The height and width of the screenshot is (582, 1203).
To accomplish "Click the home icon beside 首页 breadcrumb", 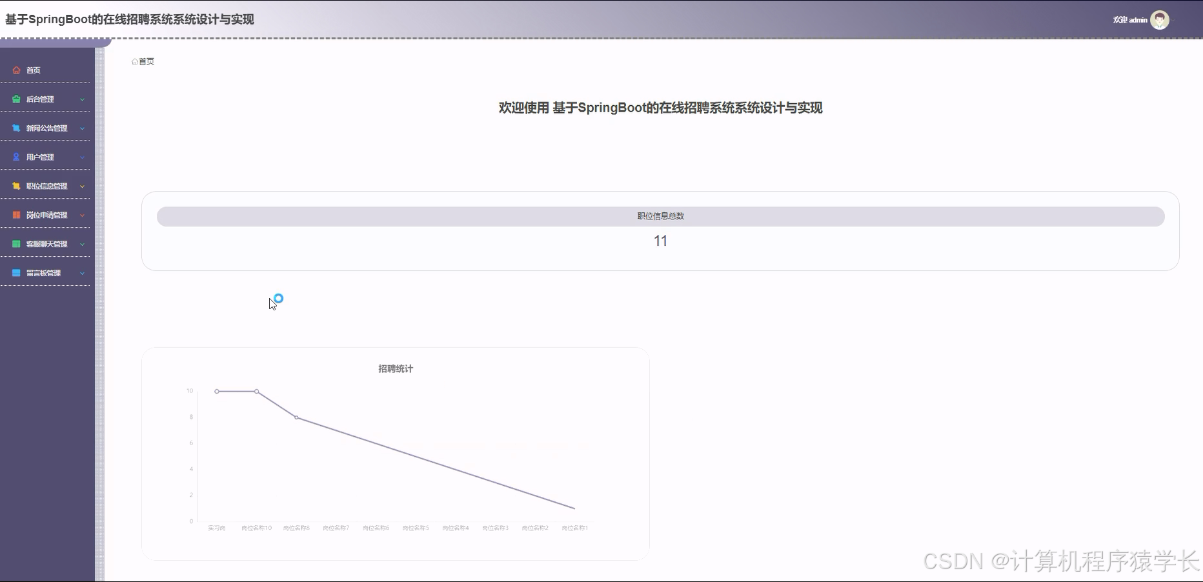I will point(134,61).
